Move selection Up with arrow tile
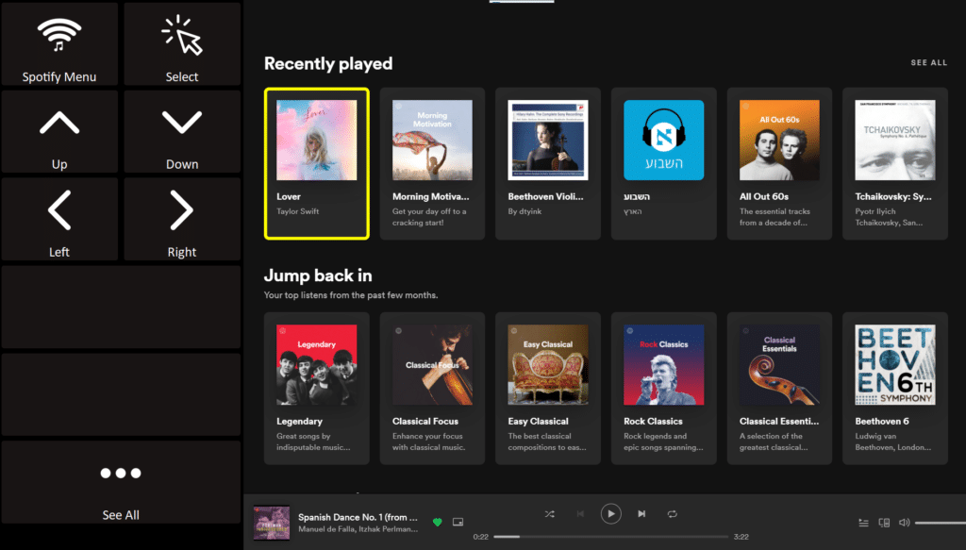 [59, 132]
